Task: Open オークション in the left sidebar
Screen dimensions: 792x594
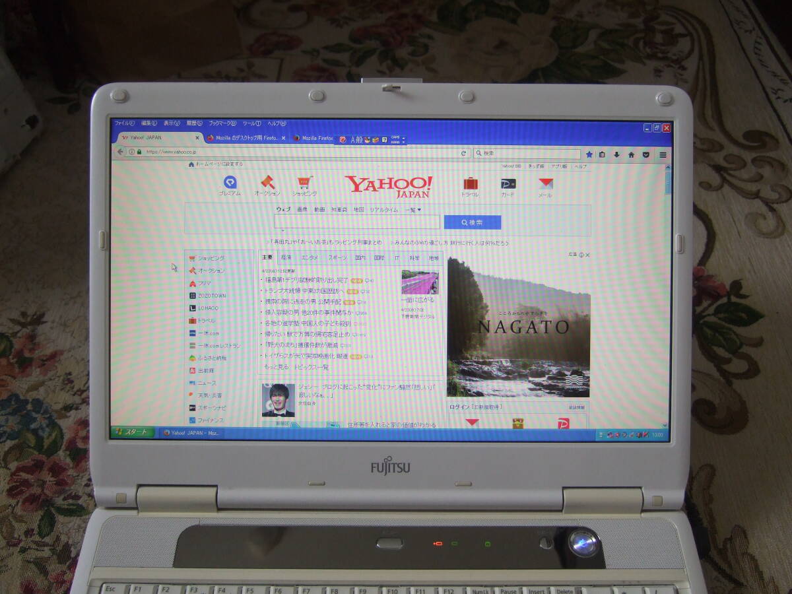Action: coord(207,271)
